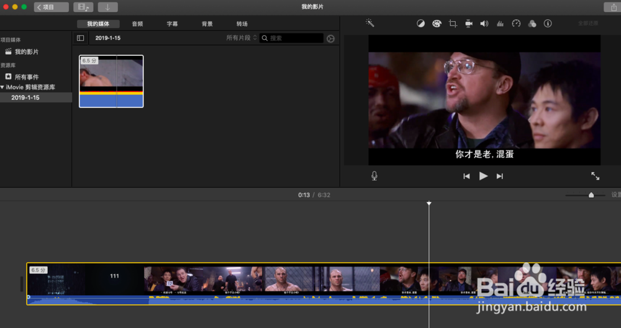Screen dimensions: 621x328
Task: Click the 2019-1-15 browser header label
Action: pyautogui.click(x=107, y=38)
